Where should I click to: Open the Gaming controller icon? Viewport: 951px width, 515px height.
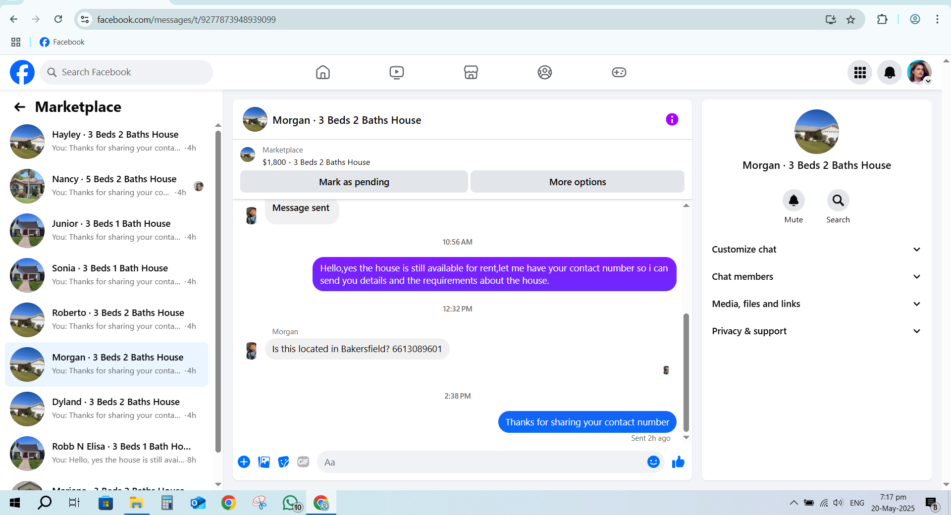coord(619,72)
